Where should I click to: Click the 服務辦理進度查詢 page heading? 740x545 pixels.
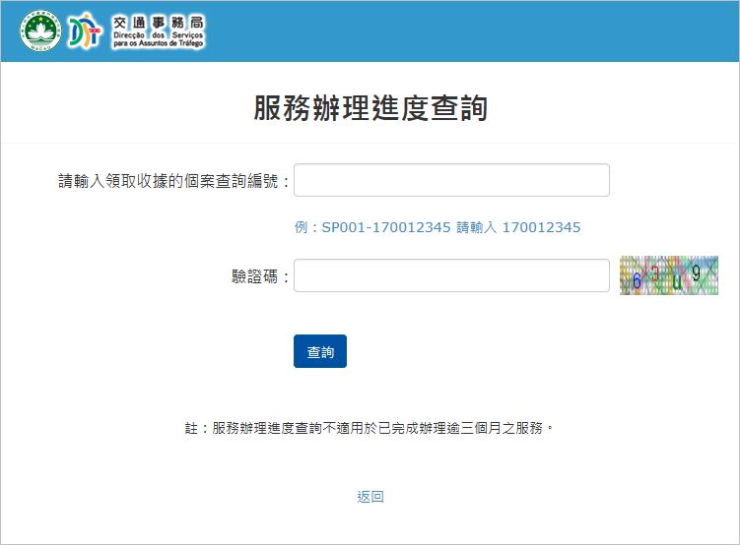pyautogui.click(x=370, y=108)
